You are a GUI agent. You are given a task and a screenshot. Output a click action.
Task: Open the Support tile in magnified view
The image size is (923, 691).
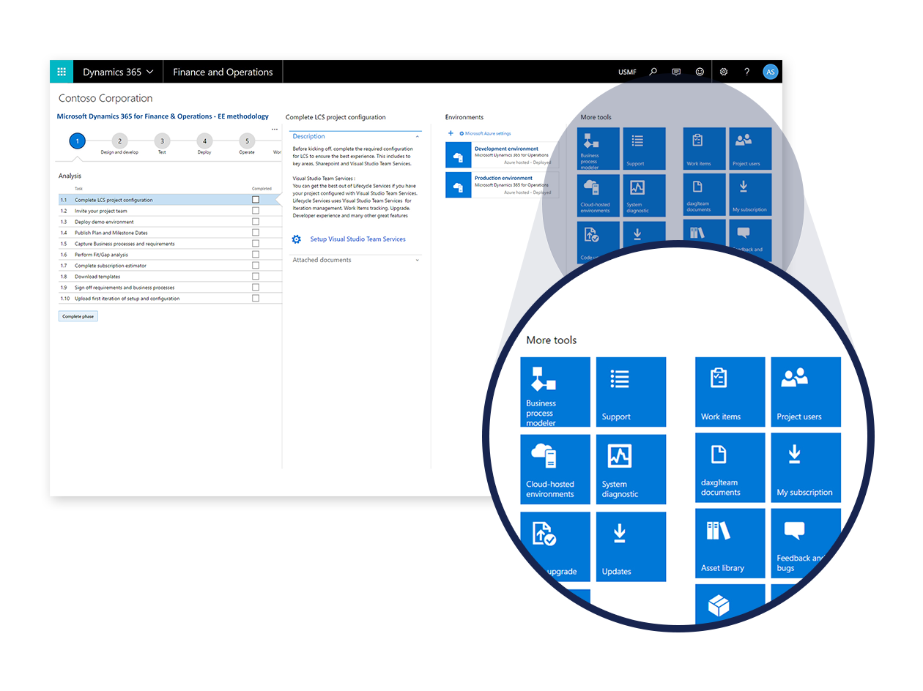[631, 392]
